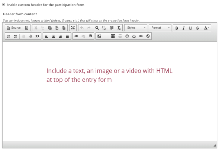This screenshot has height=151, width=219.
Task: Click the special character omega icon
Action: [x=134, y=36]
